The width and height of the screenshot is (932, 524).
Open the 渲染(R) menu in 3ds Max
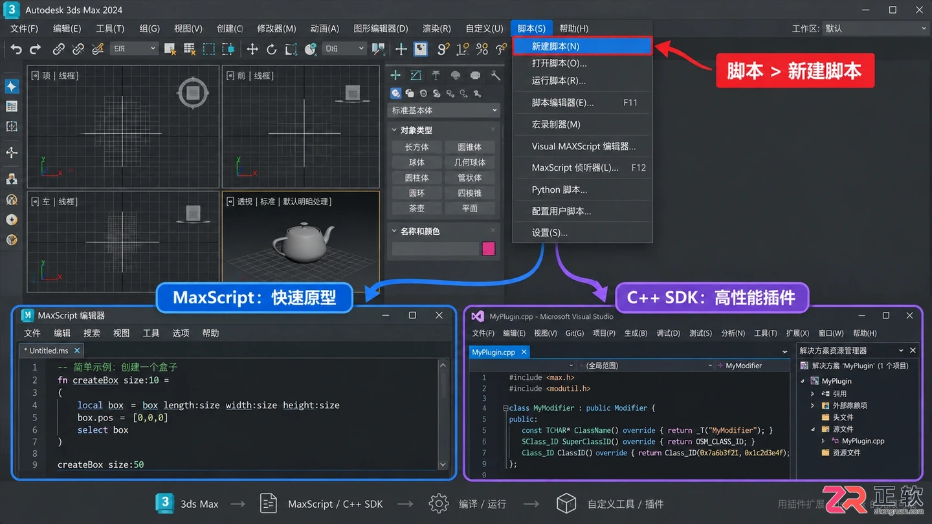tap(437, 28)
